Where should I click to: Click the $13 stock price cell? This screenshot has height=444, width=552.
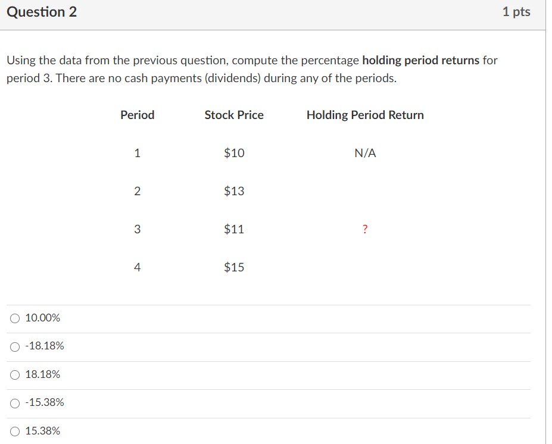click(x=233, y=190)
